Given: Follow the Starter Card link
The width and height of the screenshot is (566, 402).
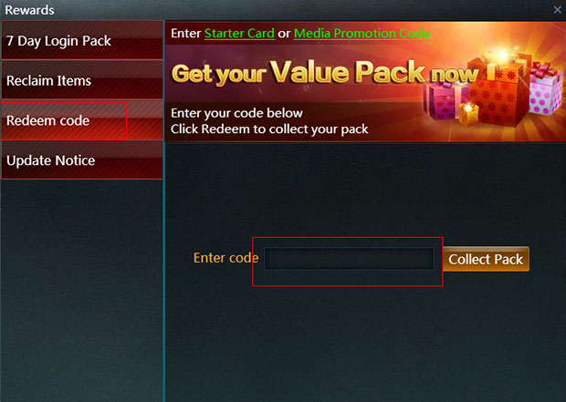Looking at the screenshot, I should pyautogui.click(x=239, y=33).
